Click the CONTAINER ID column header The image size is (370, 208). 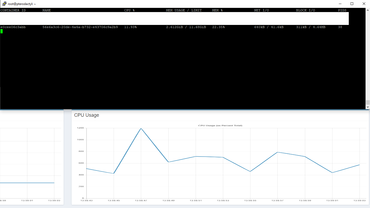[x=13, y=10]
